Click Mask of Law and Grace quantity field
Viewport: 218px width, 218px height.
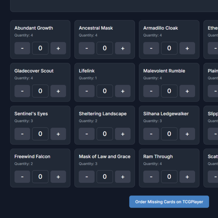pos(105,177)
